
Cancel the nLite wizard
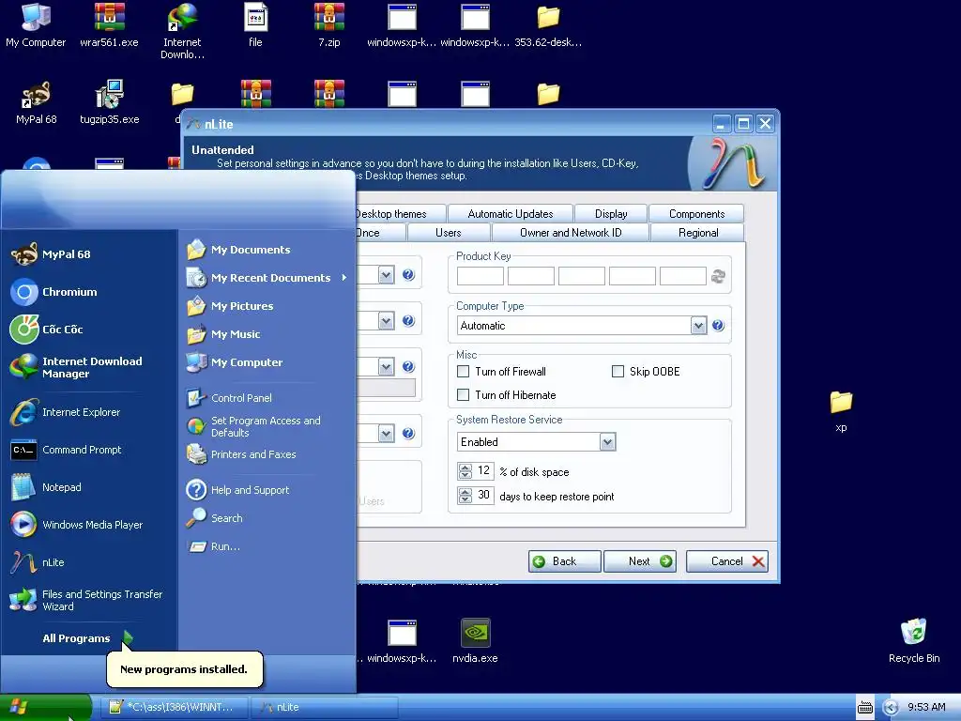pyautogui.click(x=727, y=561)
